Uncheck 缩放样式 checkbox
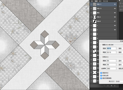Image resolution: width=123 pixels, height=90 pixels. (x=101, y=73)
